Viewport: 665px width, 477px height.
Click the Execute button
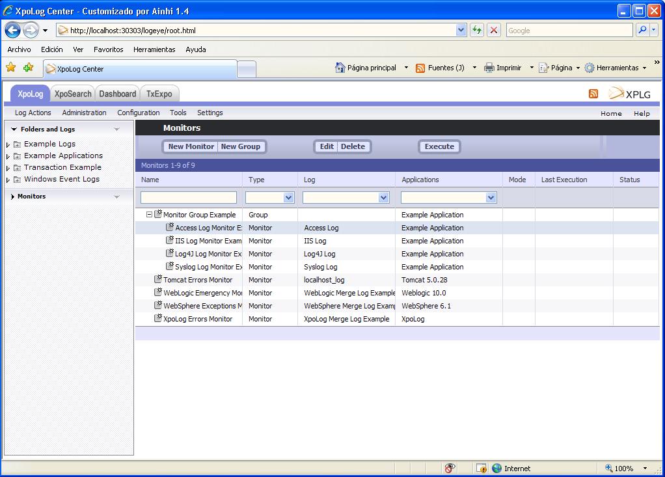pyautogui.click(x=439, y=146)
